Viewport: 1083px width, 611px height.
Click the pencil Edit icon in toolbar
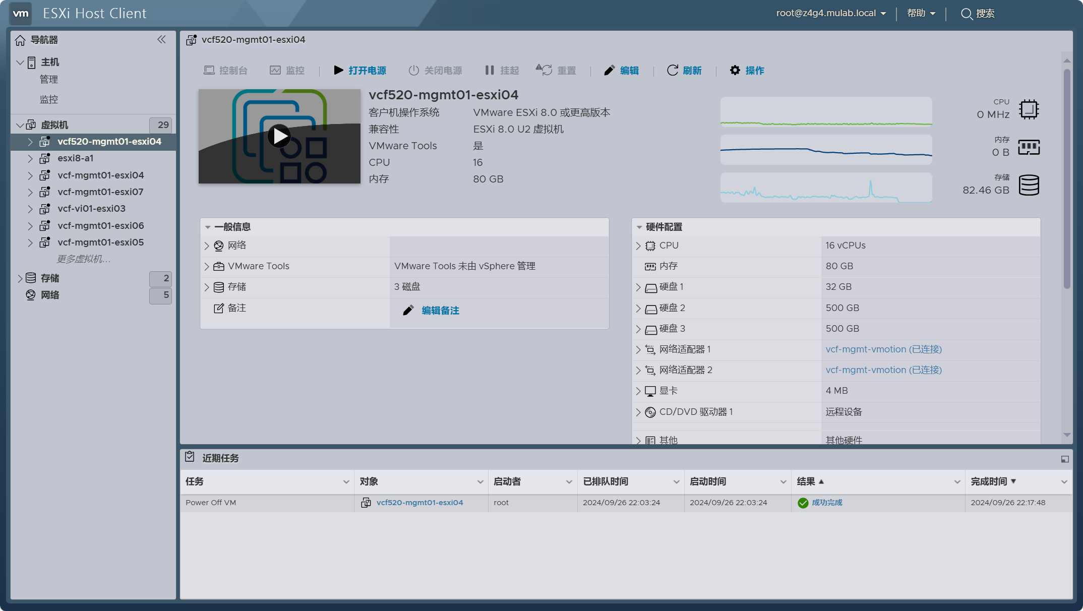609,70
